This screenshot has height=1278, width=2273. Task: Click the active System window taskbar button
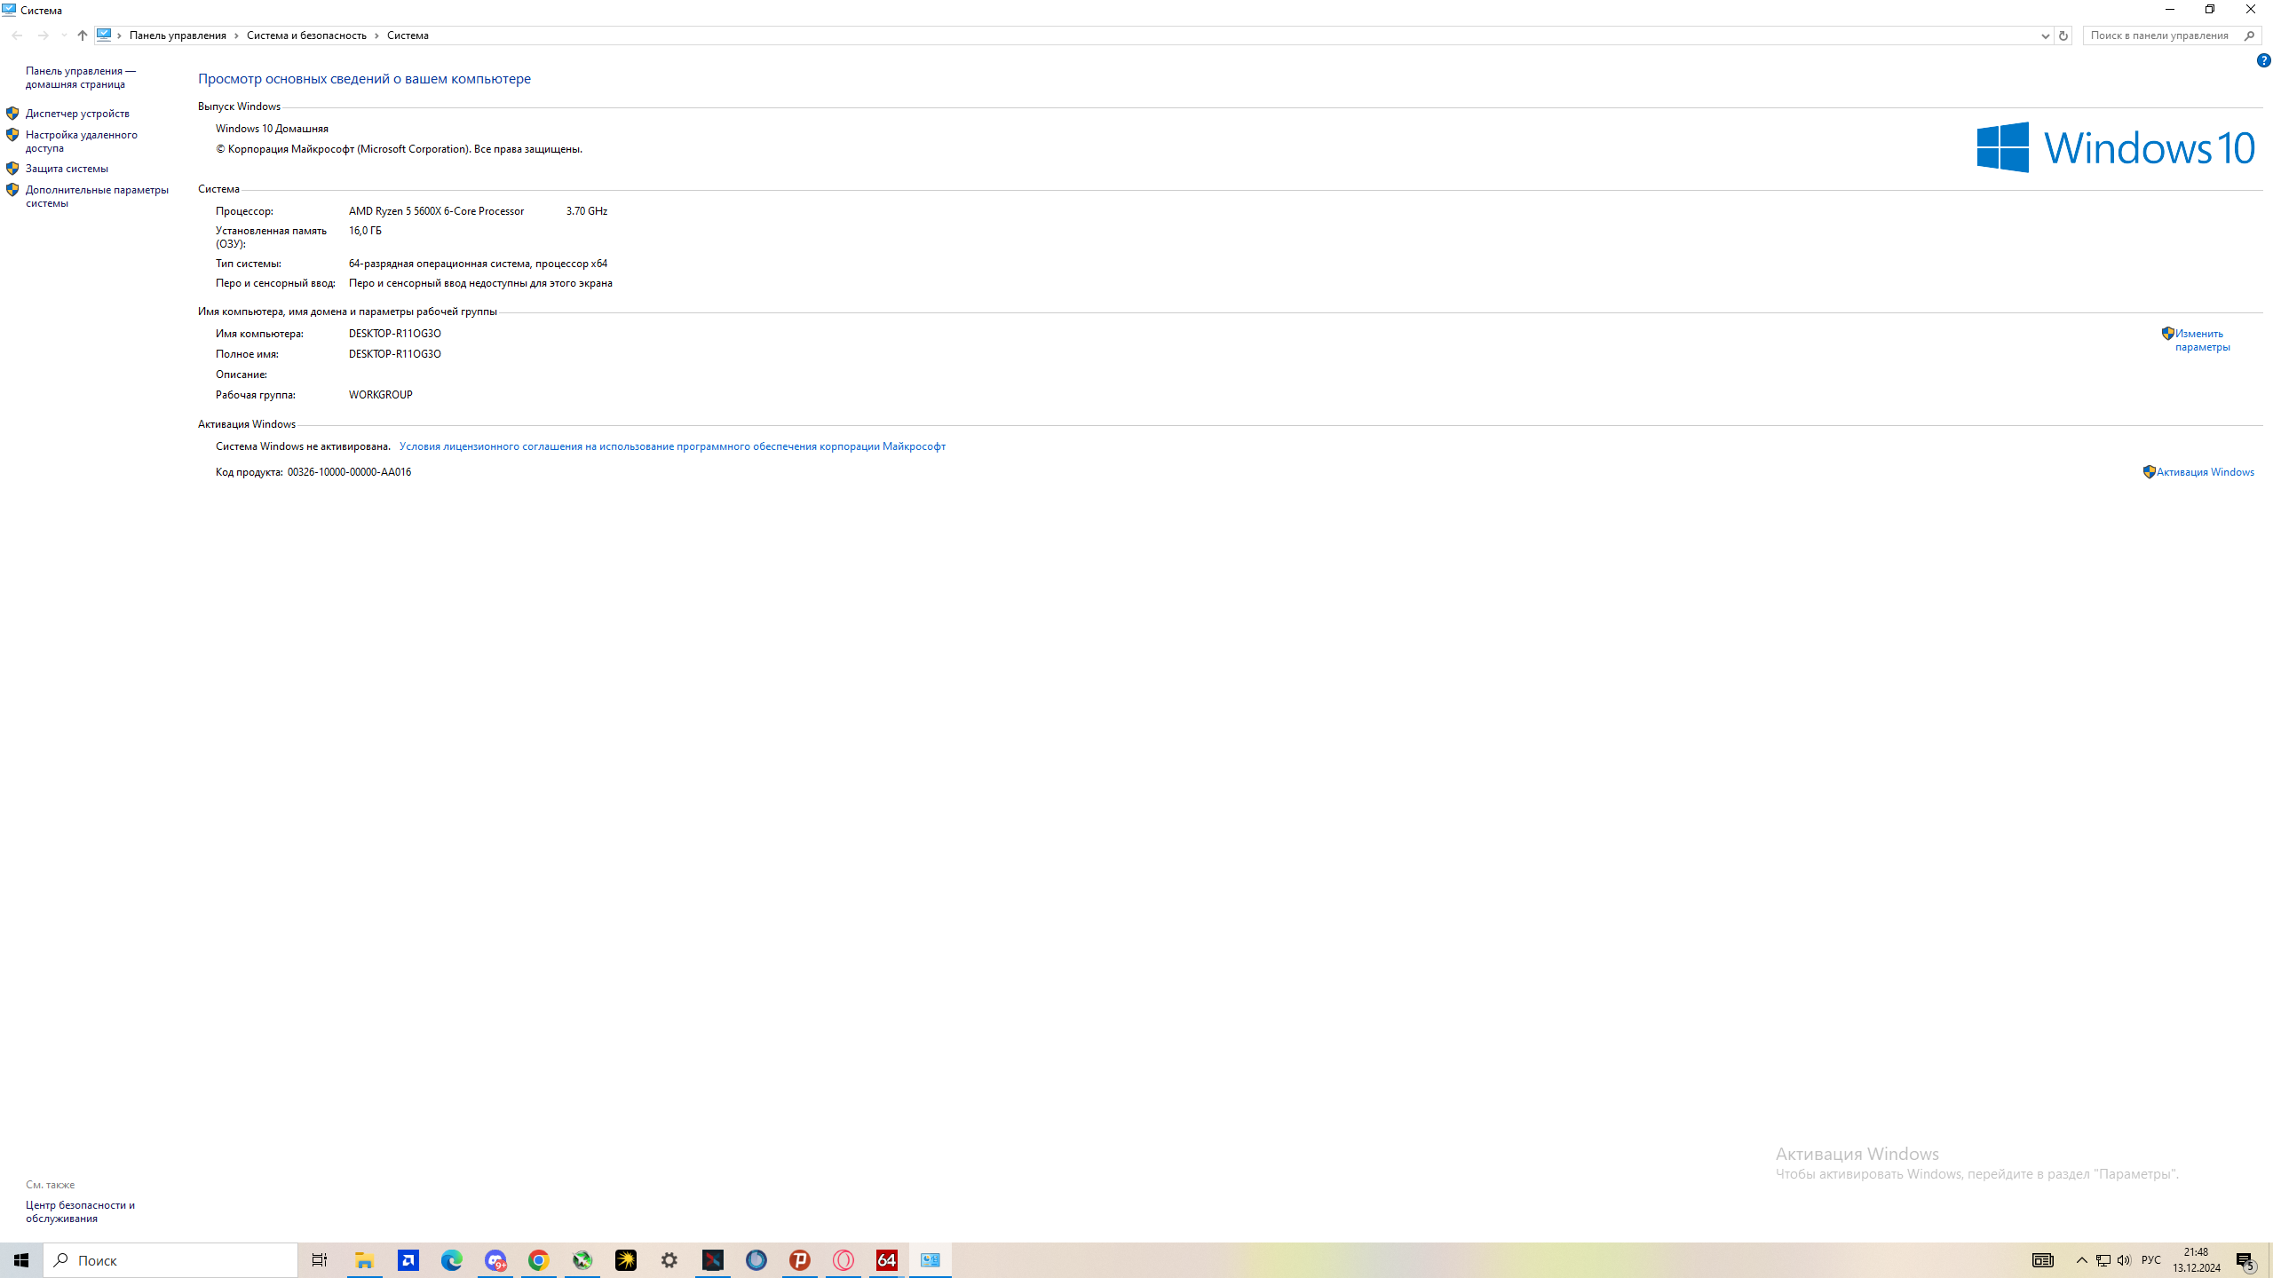(931, 1260)
